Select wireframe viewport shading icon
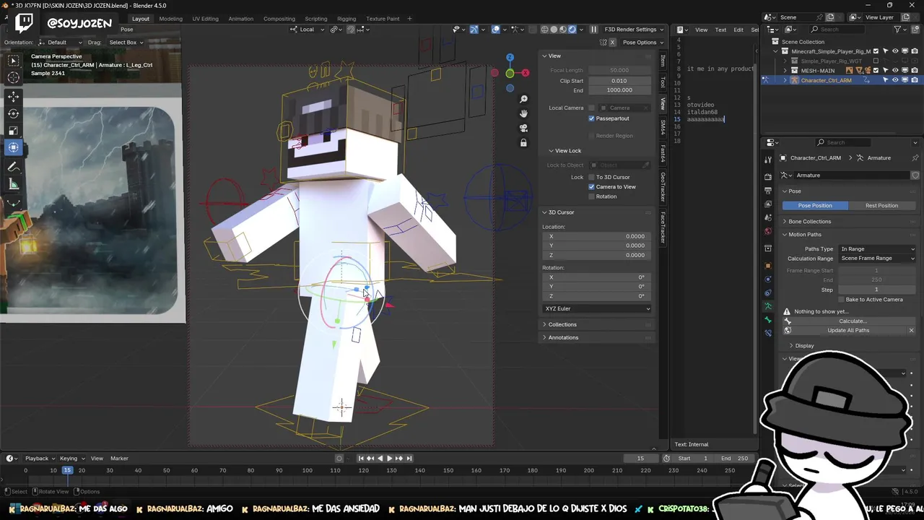This screenshot has height=520, width=924. tap(544, 30)
